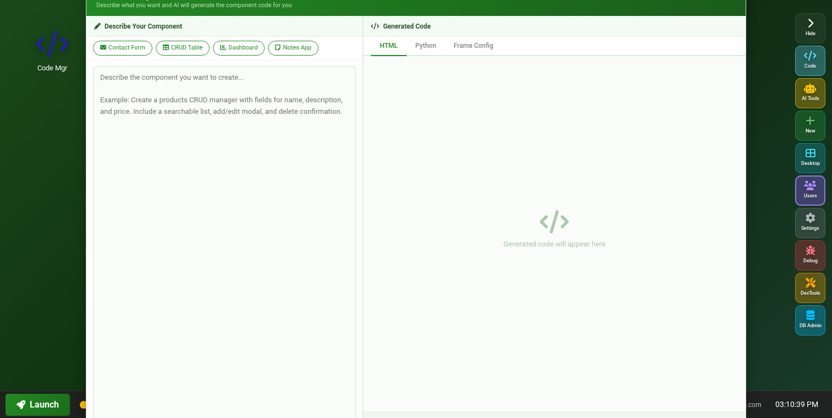Choose the Dashboard quick template
832x418 pixels.
238,48
